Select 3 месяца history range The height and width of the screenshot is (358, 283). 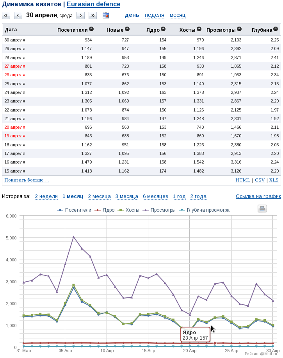pos(127,196)
